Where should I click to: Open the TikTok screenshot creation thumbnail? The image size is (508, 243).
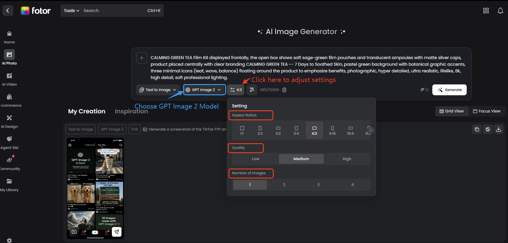pyautogui.click(x=95, y=188)
